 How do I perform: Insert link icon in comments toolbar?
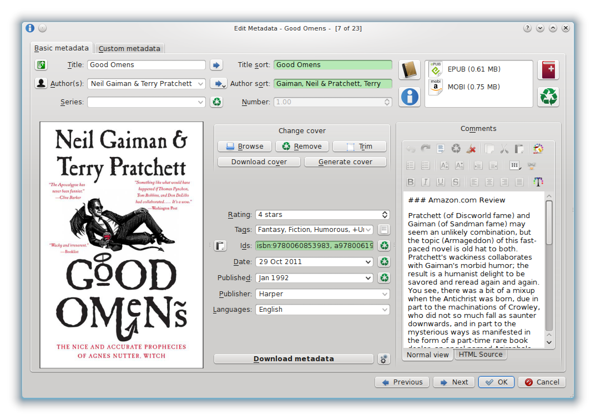tap(532, 165)
